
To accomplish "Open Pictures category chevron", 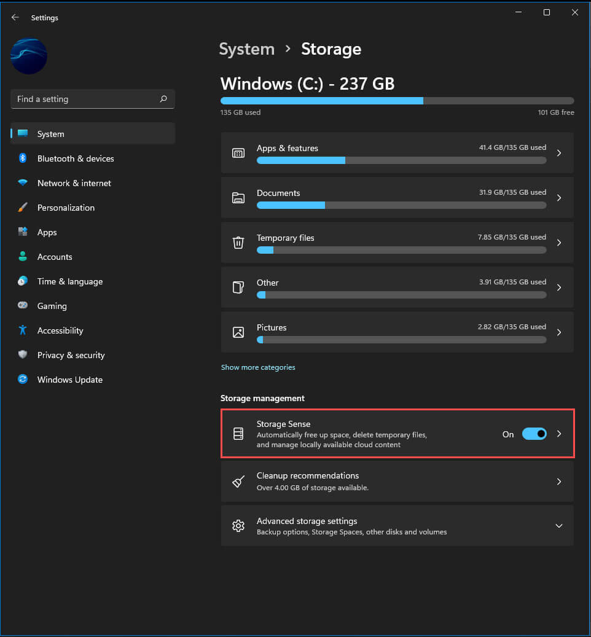I will coord(559,332).
